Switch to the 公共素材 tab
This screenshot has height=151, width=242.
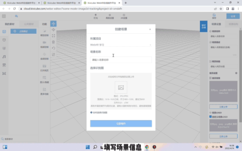pos(29,24)
